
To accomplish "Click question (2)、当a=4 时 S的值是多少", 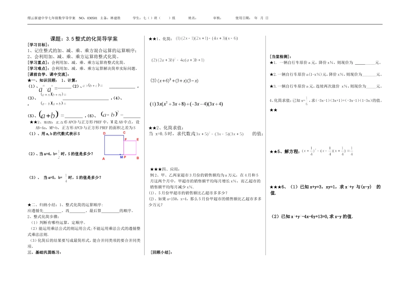I will pyautogui.click(x=61, y=154).
